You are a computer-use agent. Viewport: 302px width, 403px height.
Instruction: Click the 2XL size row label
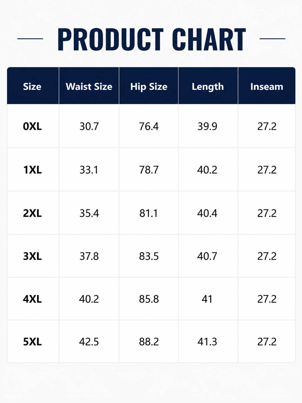click(32, 213)
